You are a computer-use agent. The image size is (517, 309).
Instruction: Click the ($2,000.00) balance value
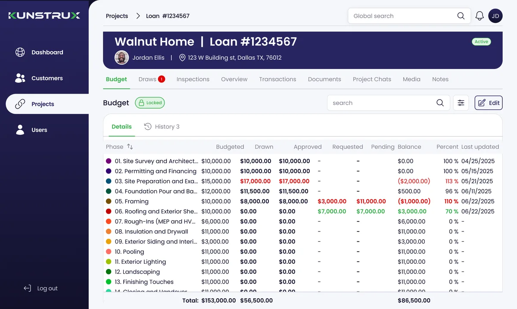click(x=414, y=181)
